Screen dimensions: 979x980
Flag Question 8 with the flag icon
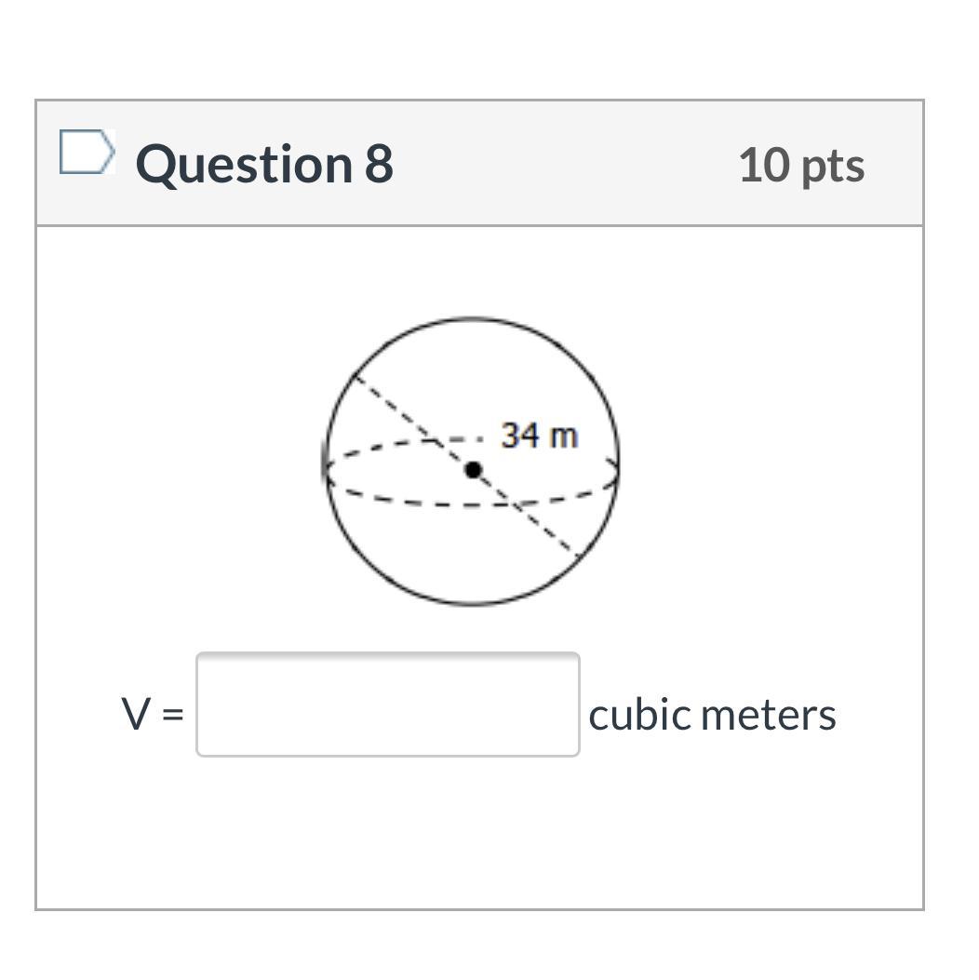coord(87,153)
